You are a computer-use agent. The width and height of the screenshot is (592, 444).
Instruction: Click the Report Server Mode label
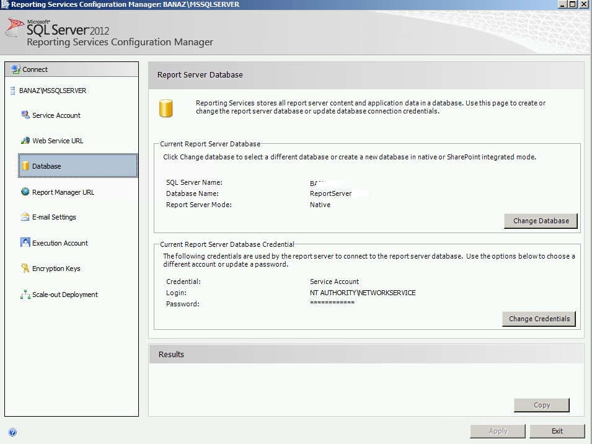click(199, 205)
